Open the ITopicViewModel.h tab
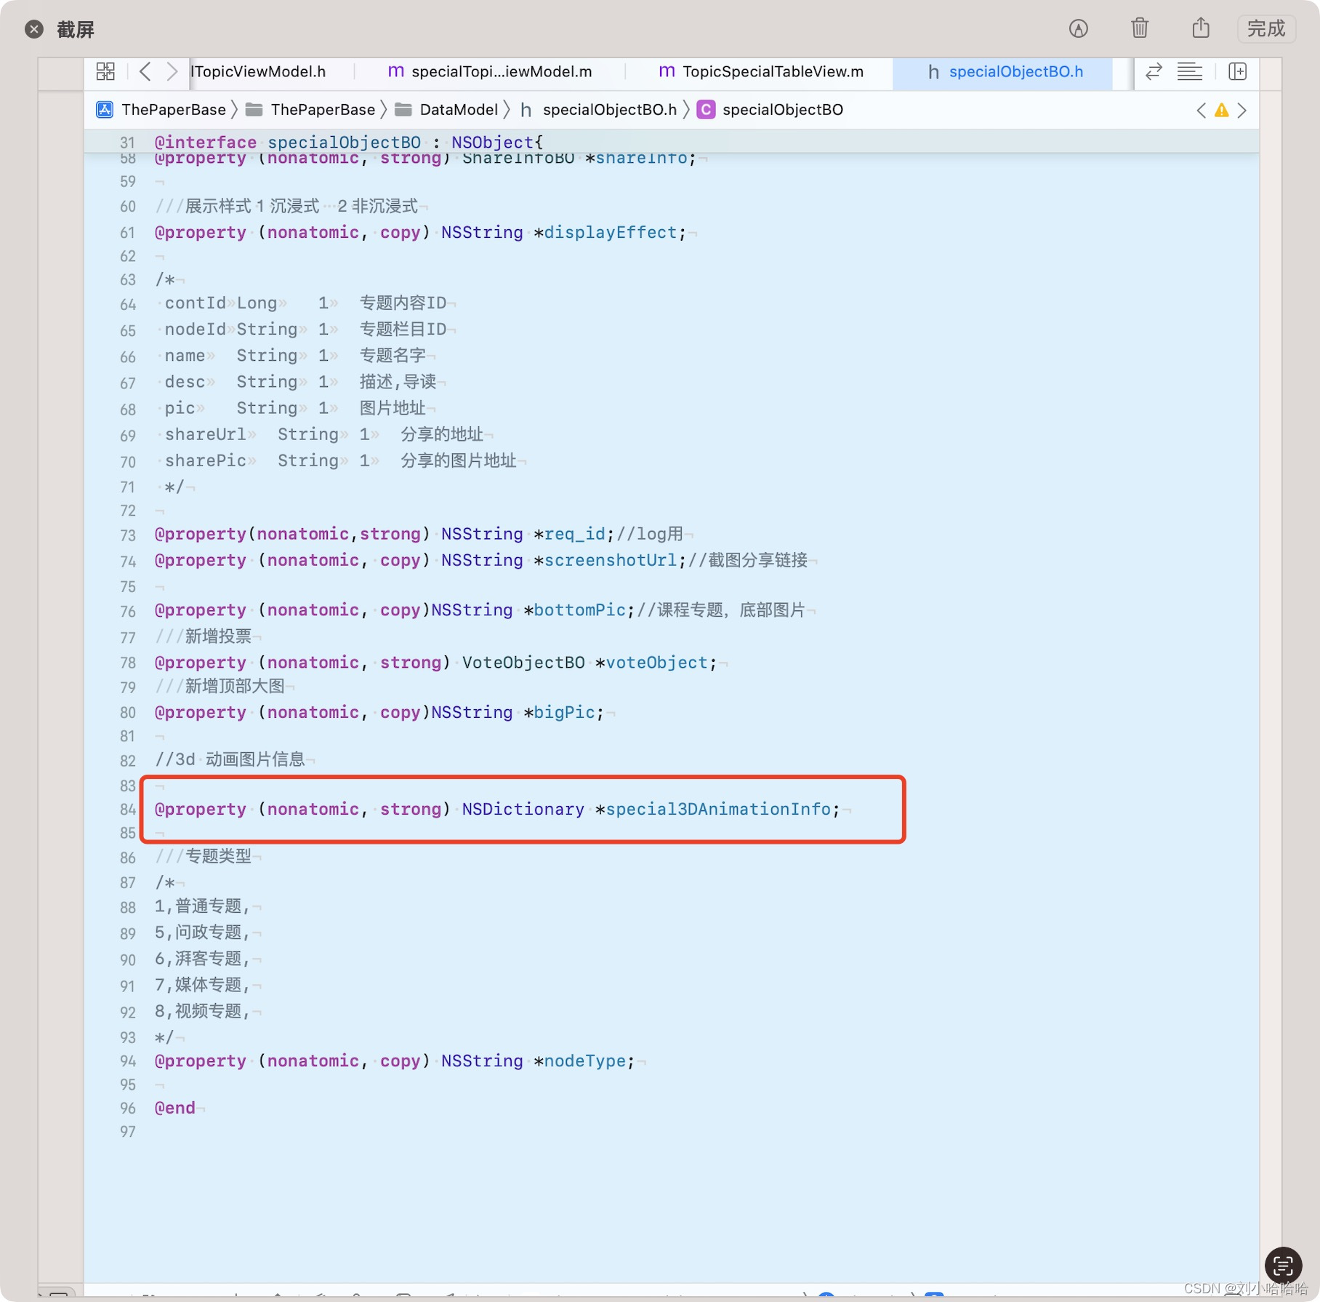The height and width of the screenshot is (1302, 1320). (259, 71)
